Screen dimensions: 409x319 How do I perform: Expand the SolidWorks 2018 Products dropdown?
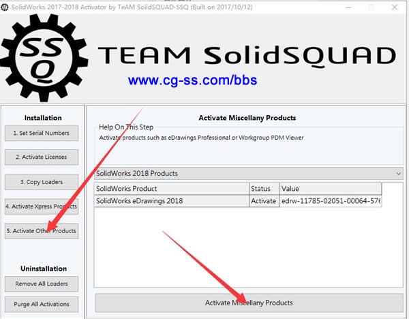(x=398, y=174)
